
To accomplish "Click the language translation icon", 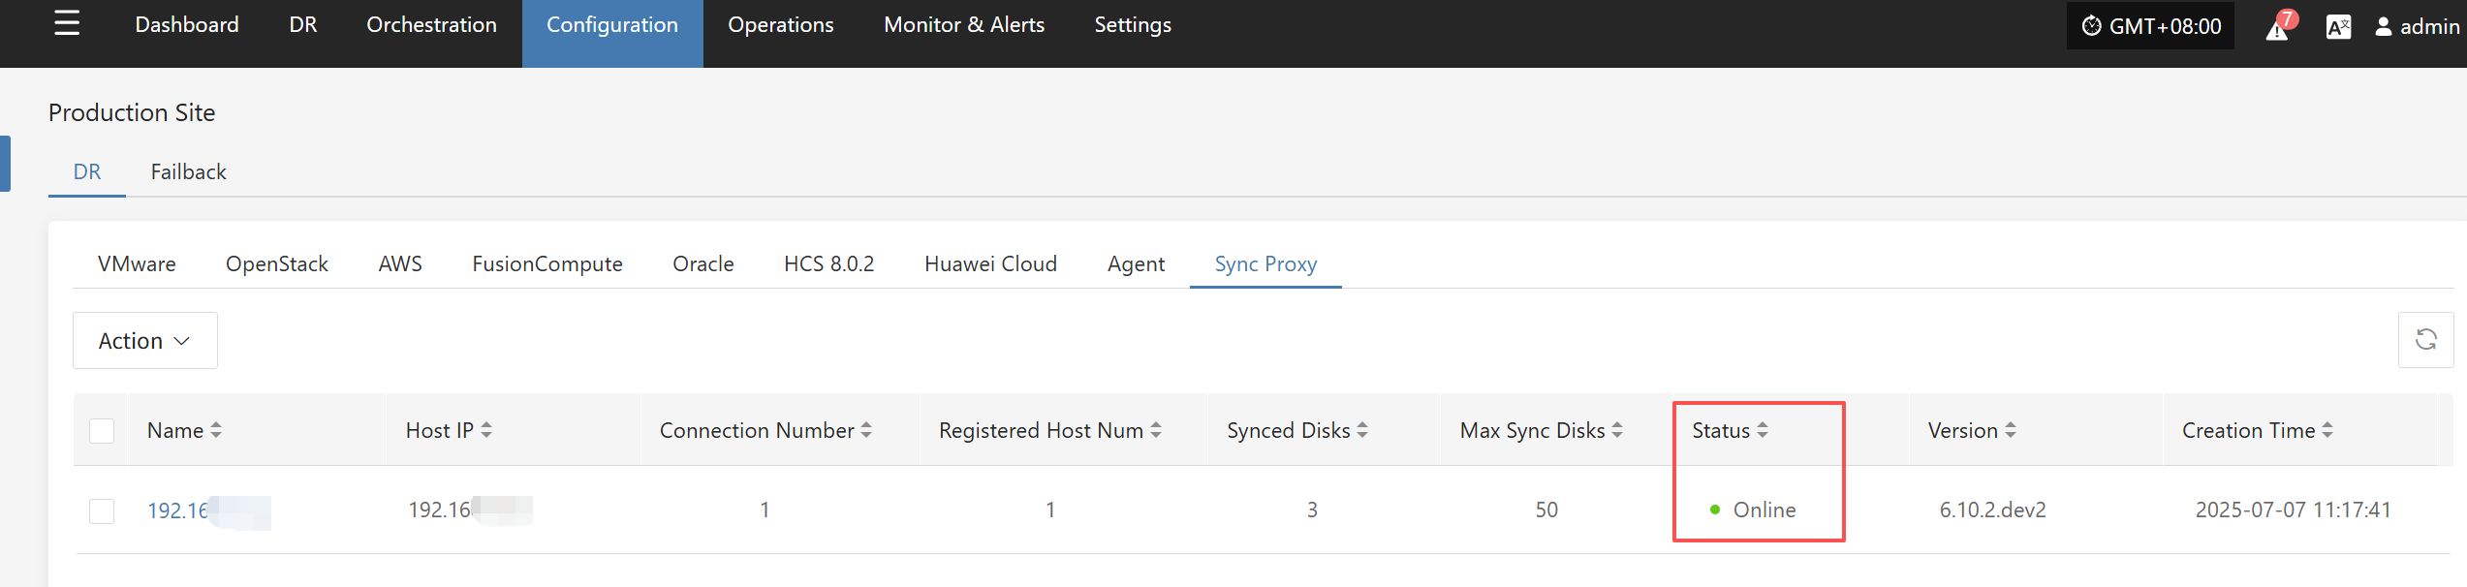I will [2338, 27].
